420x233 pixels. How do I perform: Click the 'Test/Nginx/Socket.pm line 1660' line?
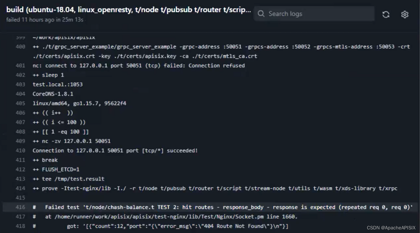165,217
